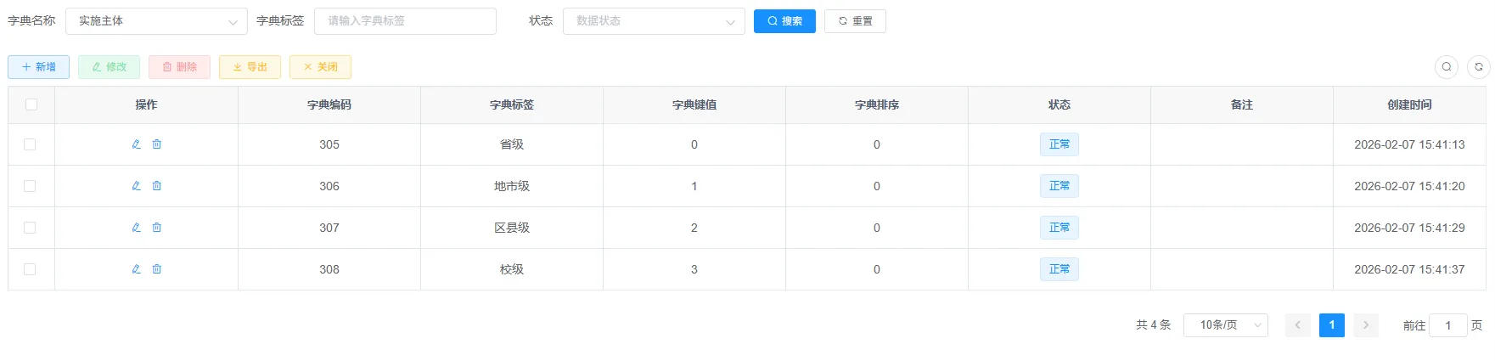Image resolution: width=1495 pixels, height=361 pixels.
Task: Click edit icon for row 305
Action: point(136,144)
